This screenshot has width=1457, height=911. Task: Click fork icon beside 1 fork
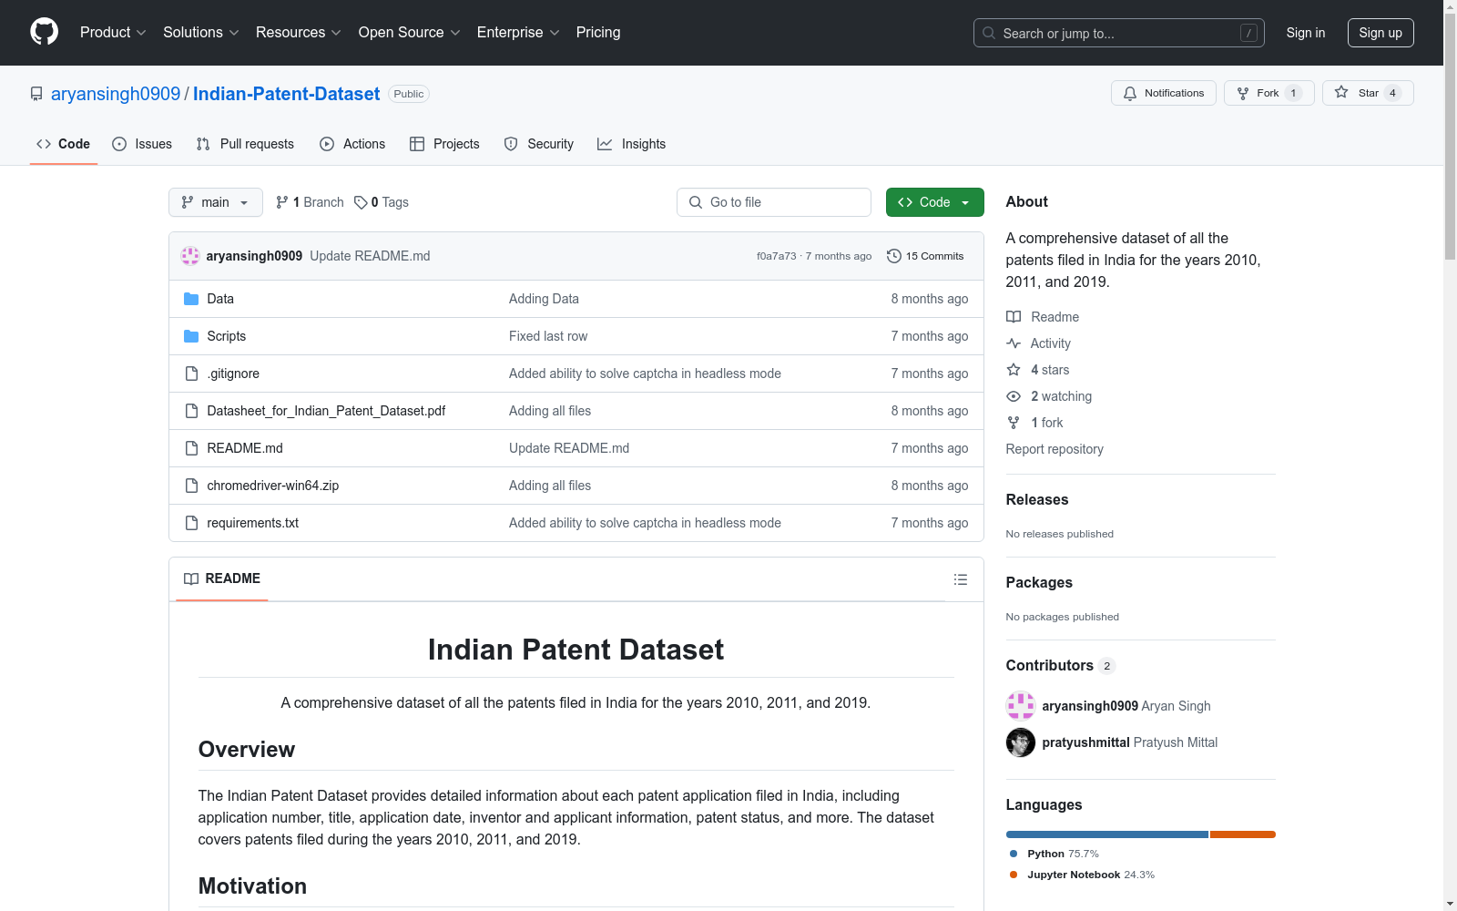[1014, 423]
